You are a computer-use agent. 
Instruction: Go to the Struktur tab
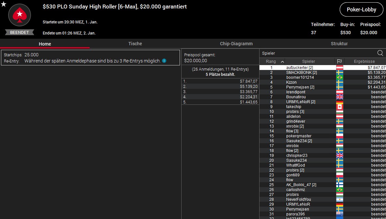point(339,44)
